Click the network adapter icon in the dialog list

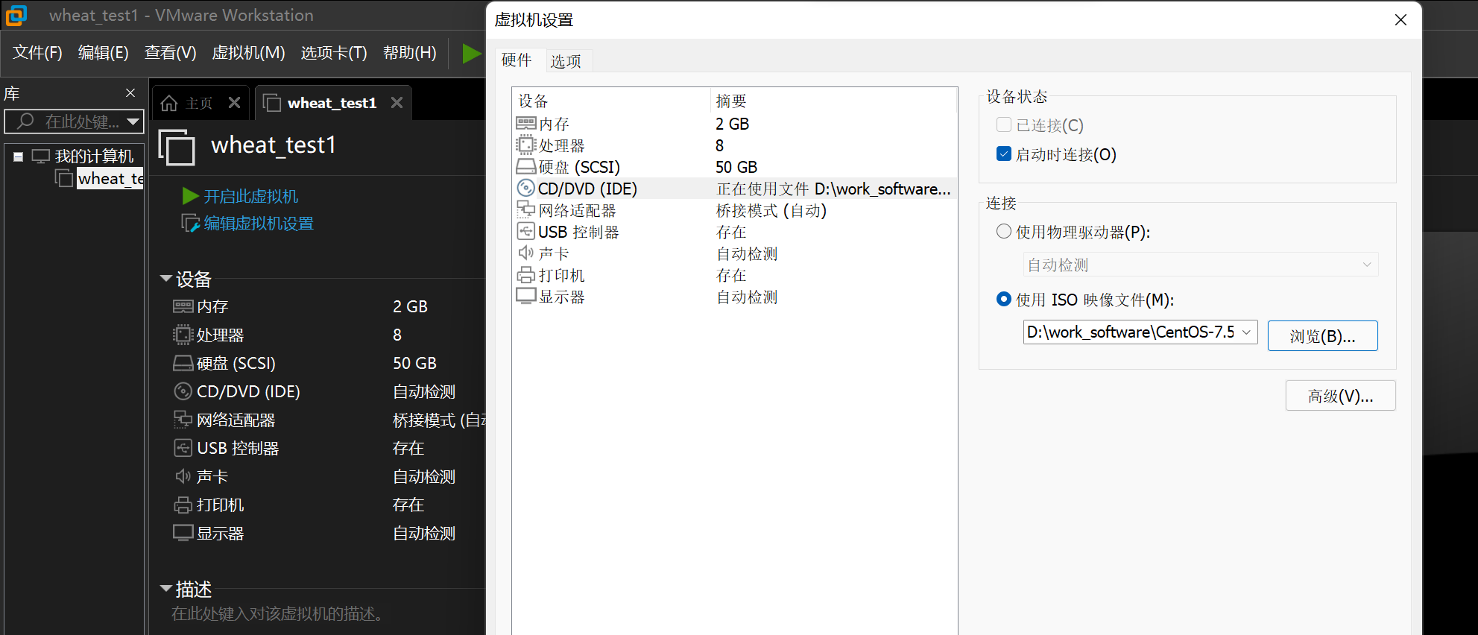click(526, 209)
